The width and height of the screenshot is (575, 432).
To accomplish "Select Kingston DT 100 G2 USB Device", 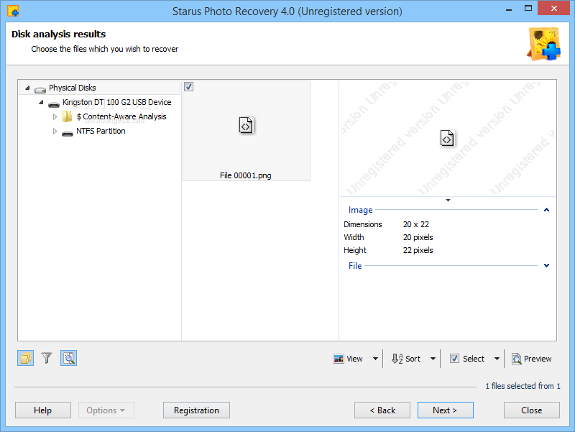I will click(x=116, y=102).
